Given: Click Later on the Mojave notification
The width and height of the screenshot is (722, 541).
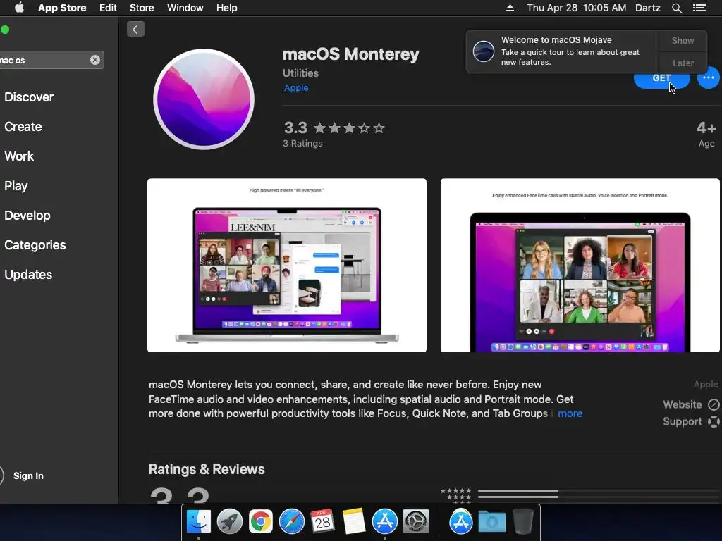Looking at the screenshot, I should click(x=683, y=63).
